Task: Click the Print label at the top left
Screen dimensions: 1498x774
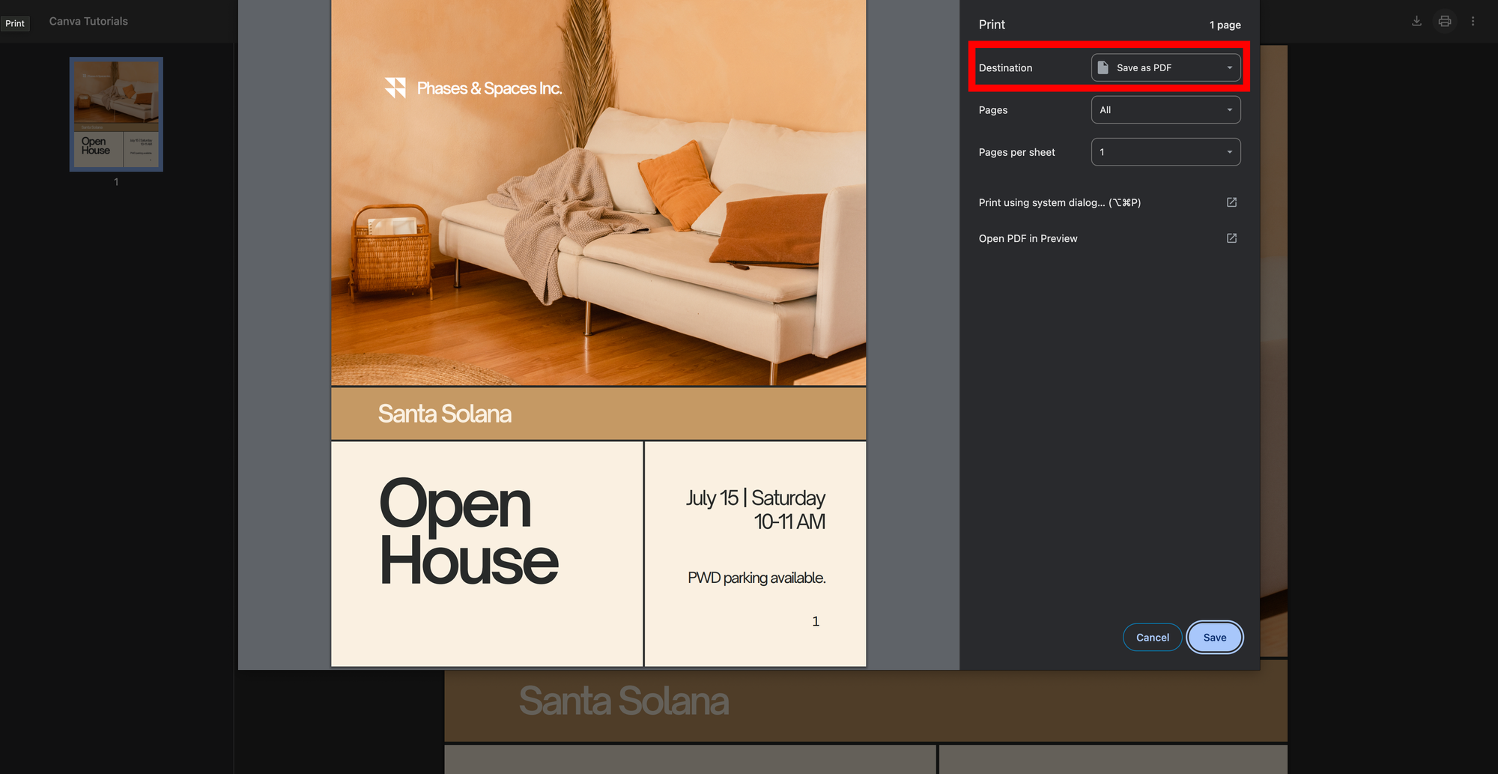Action: tap(15, 23)
